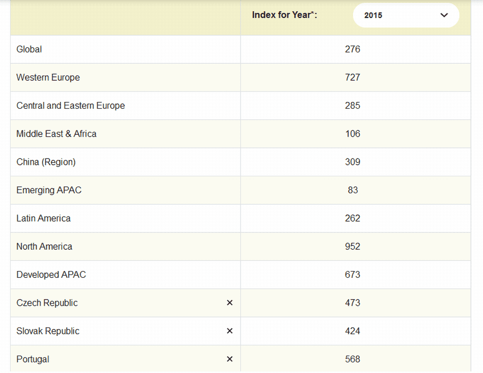Select Central and Eastern Europe label

(71, 106)
